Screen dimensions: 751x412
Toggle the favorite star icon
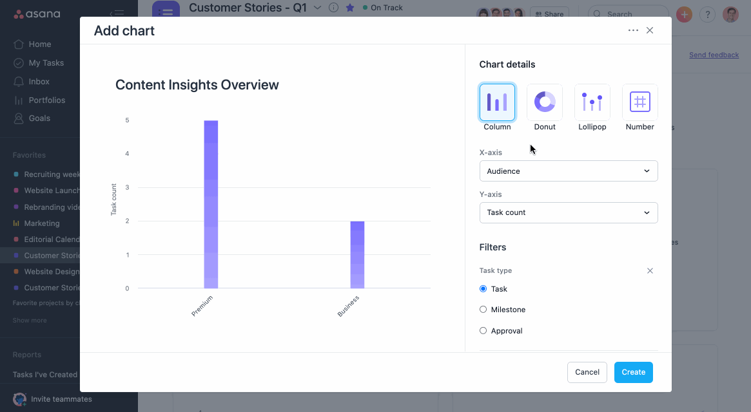tap(350, 8)
